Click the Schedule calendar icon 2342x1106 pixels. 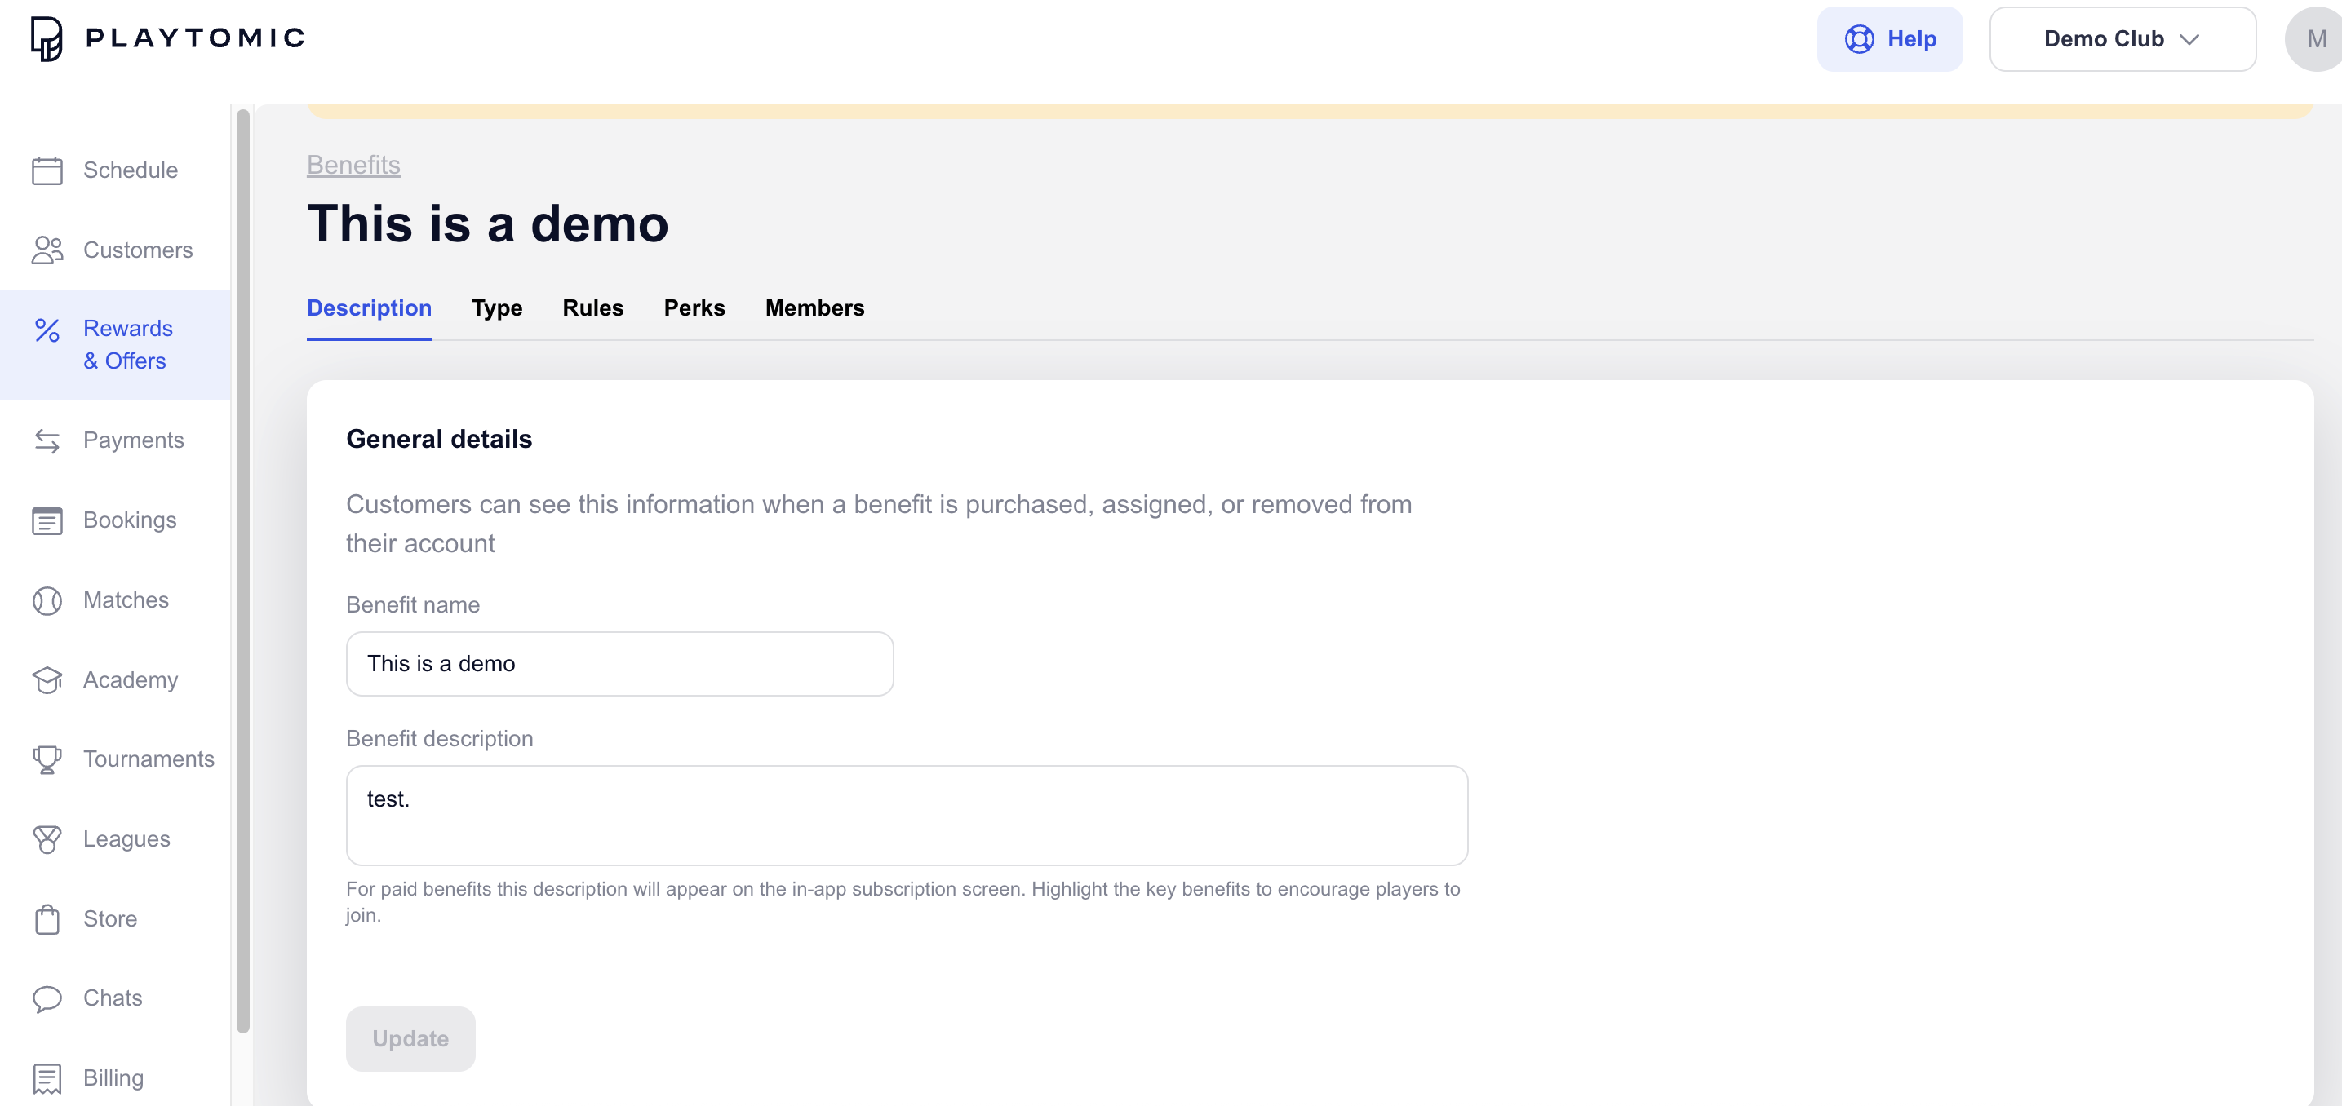pyautogui.click(x=47, y=170)
